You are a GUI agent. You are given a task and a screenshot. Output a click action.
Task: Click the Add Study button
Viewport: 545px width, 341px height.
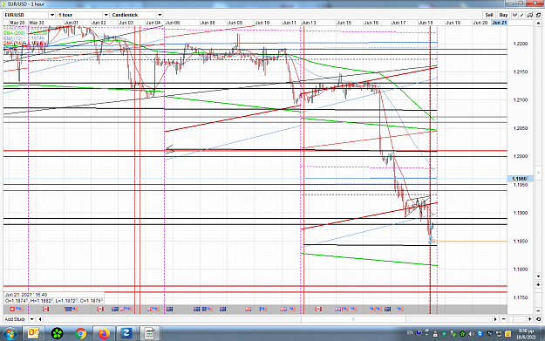[x=16, y=319]
